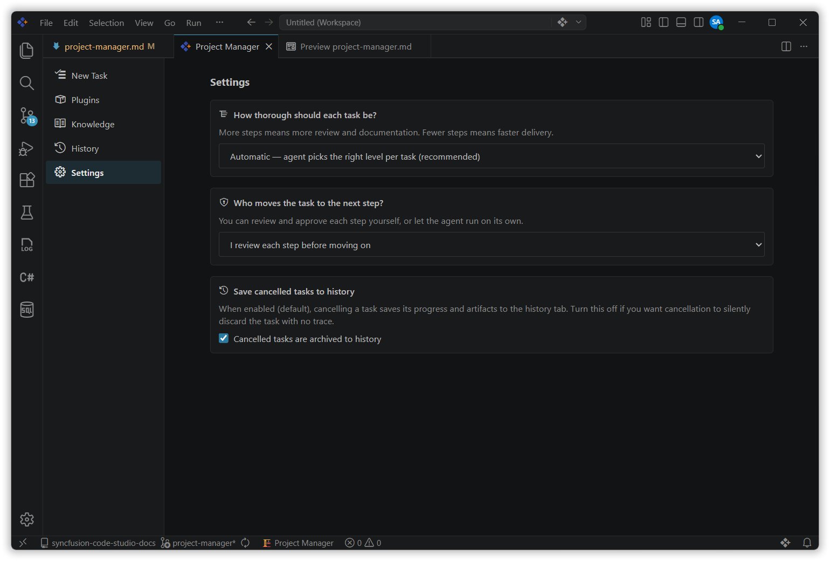This screenshot has height=561, width=830.
Task: Open the Go menu
Action: coord(170,23)
